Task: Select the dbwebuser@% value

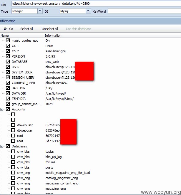Action: (x=56, y=83)
